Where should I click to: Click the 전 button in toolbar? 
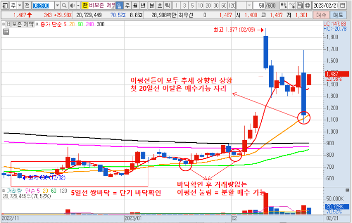click(27, 5)
